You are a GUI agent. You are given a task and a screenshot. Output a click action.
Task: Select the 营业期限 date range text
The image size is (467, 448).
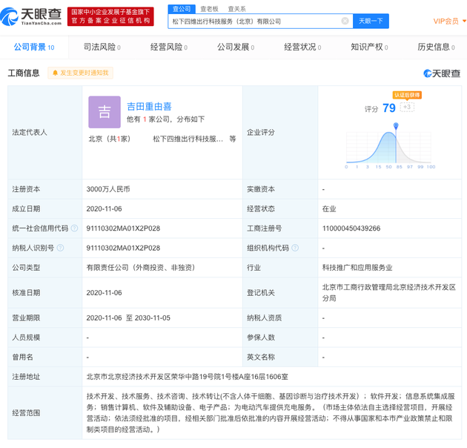128,318
